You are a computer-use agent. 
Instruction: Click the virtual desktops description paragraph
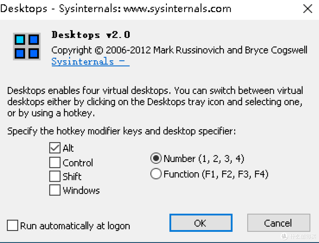pyautogui.click(x=155, y=102)
